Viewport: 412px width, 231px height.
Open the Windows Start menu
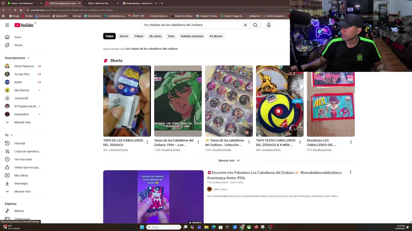click(142, 227)
